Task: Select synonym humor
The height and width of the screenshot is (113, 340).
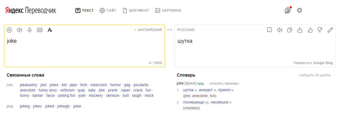Action: click(x=115, y=85)
